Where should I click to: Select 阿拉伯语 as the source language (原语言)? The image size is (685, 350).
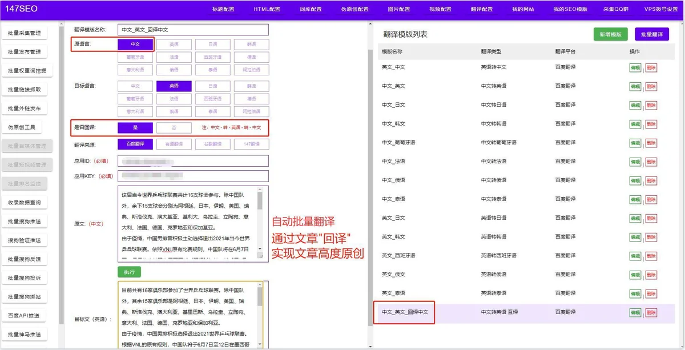[251, 70]
